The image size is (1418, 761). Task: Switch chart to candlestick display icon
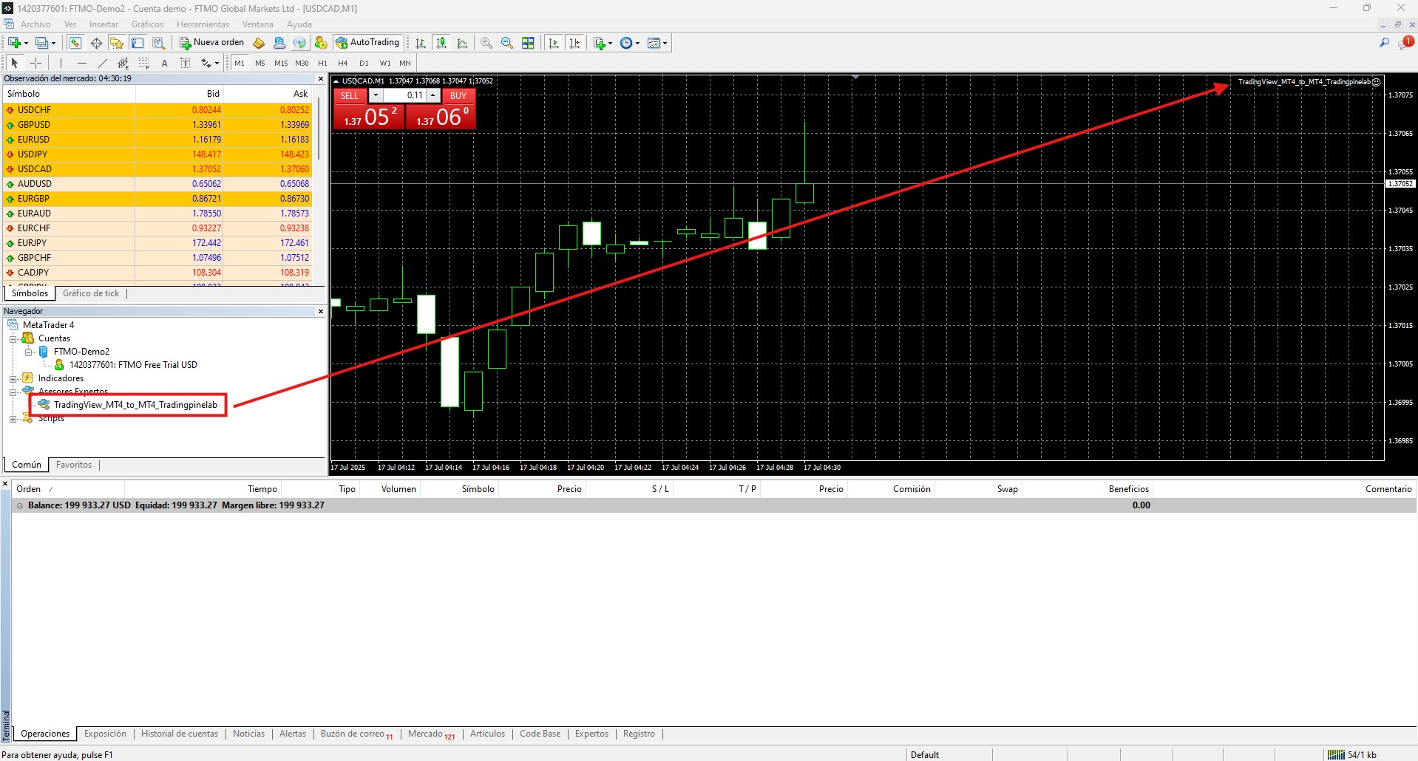pos(441,43)
